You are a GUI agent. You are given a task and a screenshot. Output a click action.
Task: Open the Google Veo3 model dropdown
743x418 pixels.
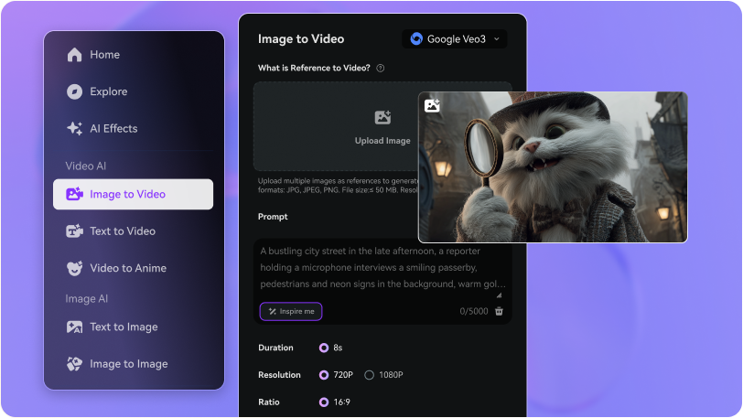point(455,38)
